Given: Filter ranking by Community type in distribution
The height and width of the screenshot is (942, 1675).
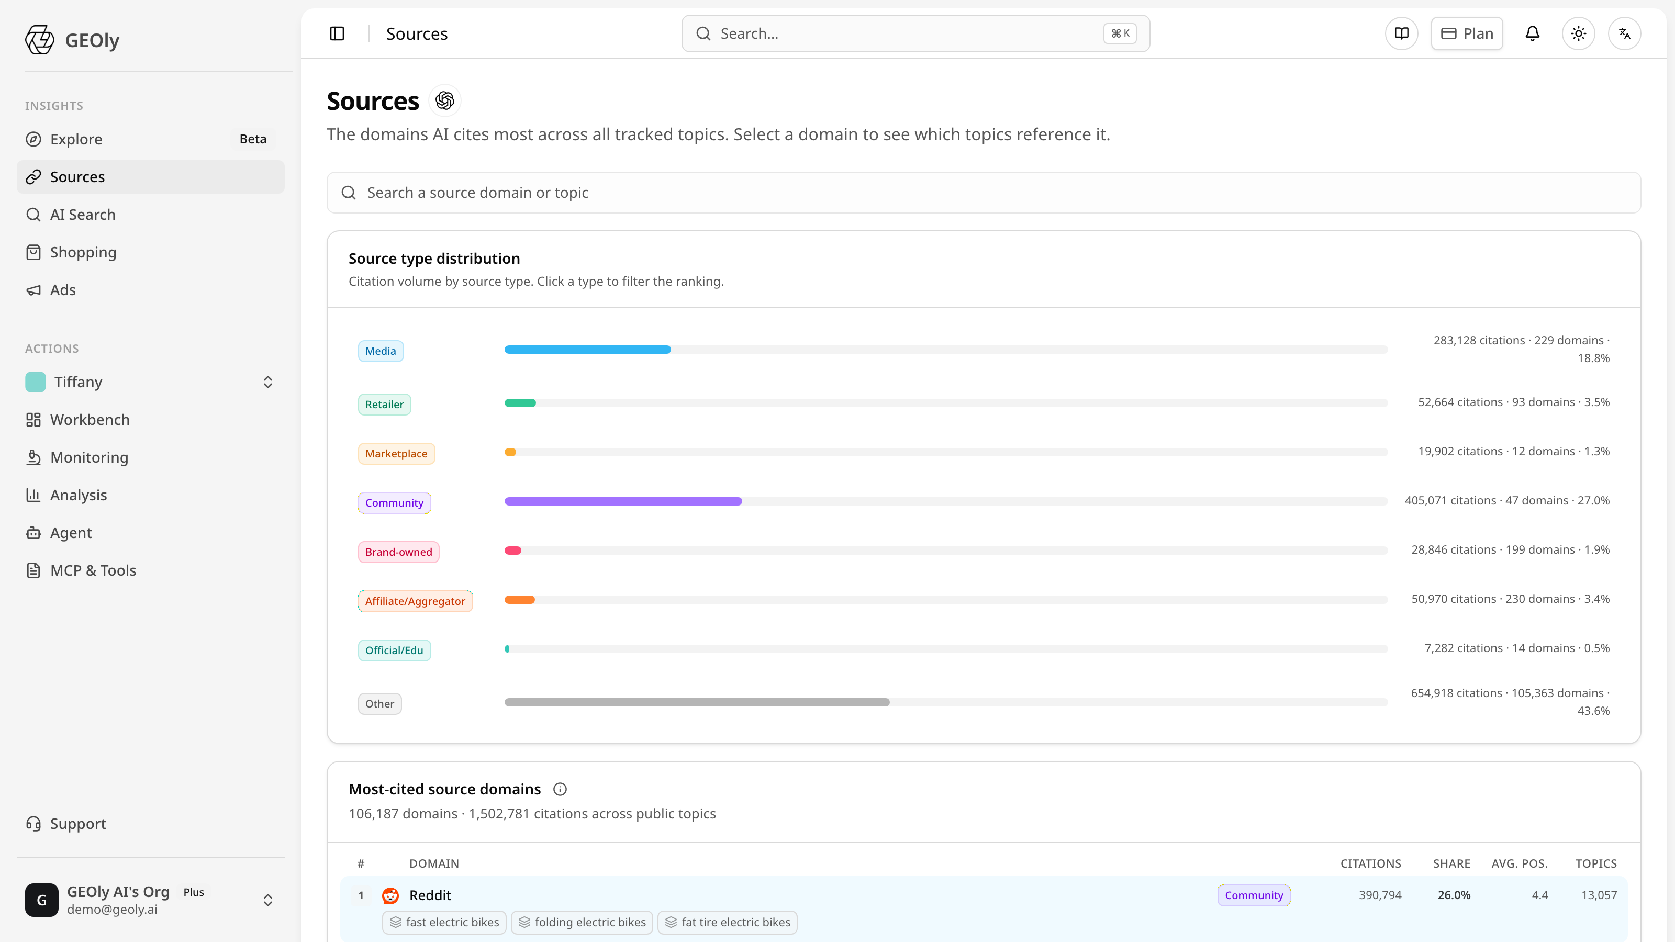Looking at the screenshot, I should coord(394,502).
